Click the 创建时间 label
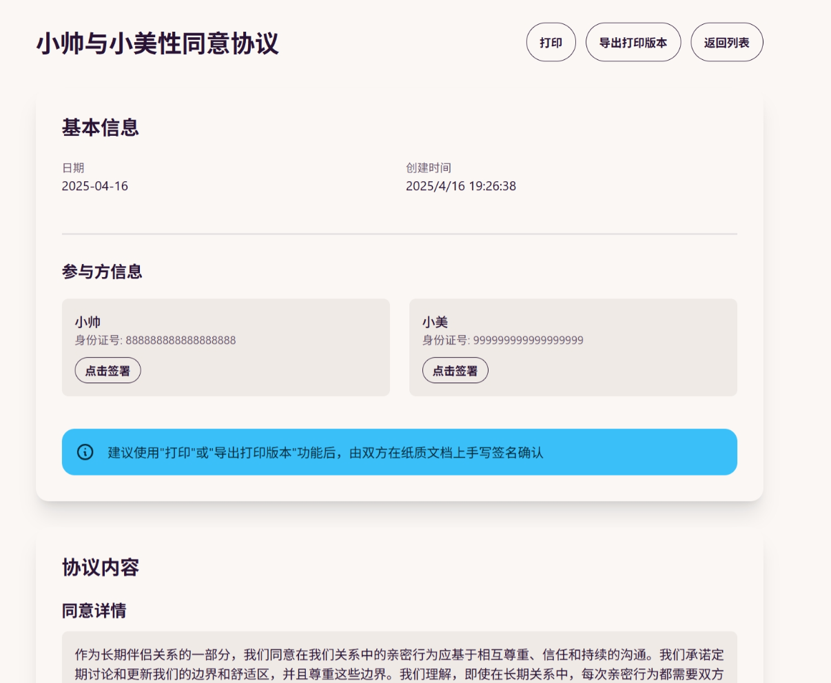 click(x=428, y=167)
